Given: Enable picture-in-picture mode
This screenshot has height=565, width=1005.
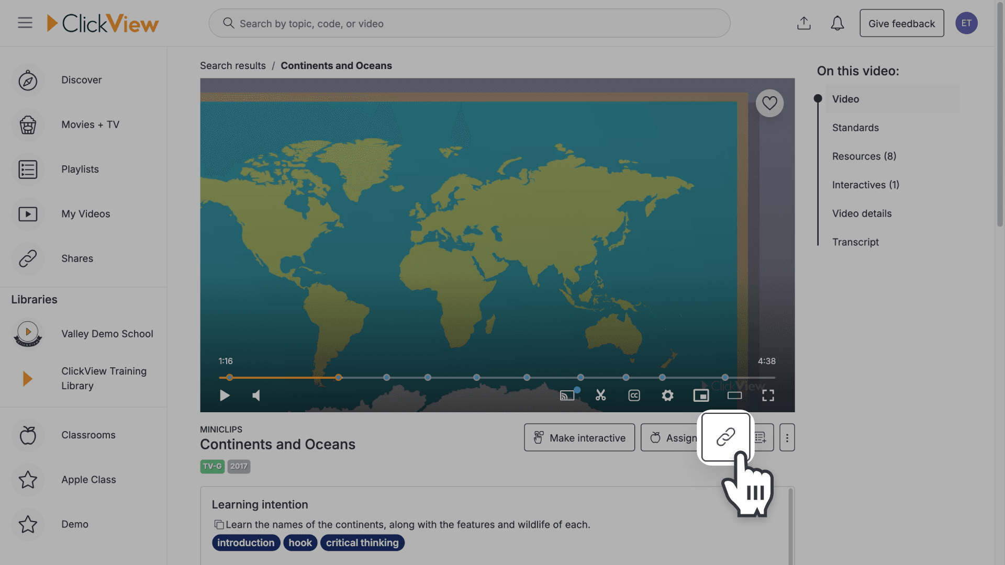Looking at the screenshot, I should point(701,395).
